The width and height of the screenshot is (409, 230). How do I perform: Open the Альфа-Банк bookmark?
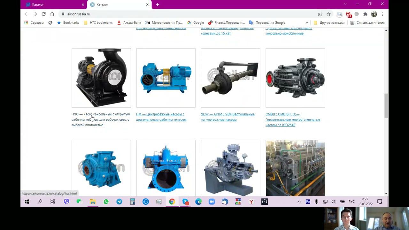[129, 23]
